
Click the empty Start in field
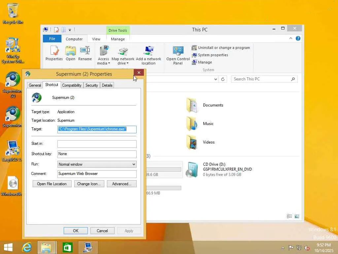pyautogui.click(x=97, y=144)
